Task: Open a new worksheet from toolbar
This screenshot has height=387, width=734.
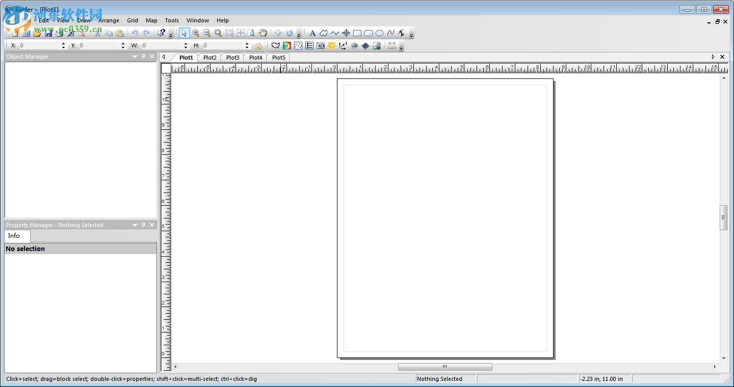Action: click(26, 33)
